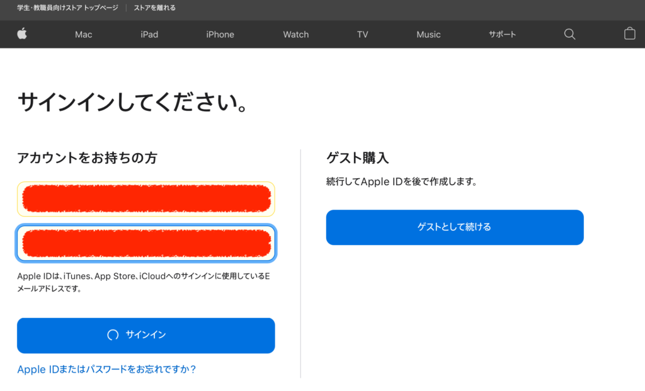Click the password input field
645x391 pixels.
[146, 243]
